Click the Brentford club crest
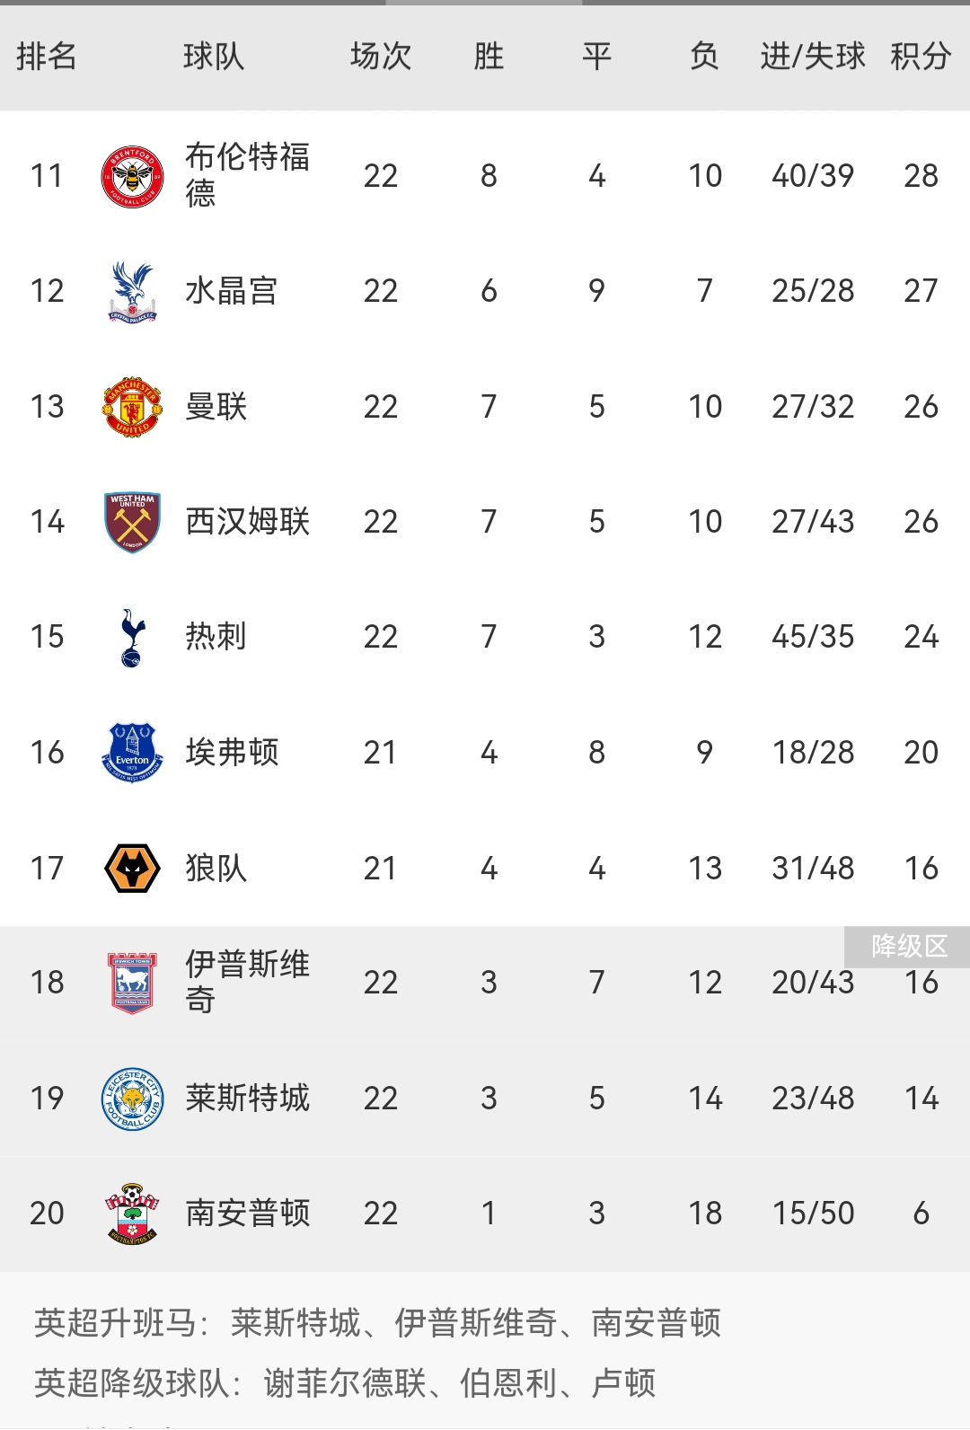970x1430 pixels. click(x=132, y=176)
